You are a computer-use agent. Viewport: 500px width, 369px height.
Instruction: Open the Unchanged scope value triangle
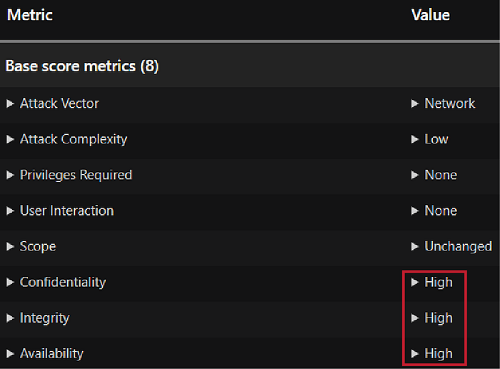click(414, 246)
